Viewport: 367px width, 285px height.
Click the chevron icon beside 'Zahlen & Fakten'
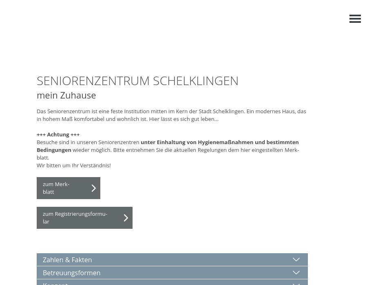[x=296, y=259]
